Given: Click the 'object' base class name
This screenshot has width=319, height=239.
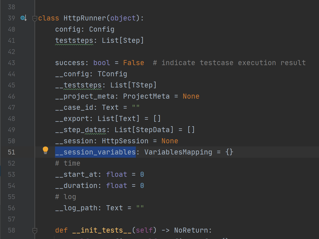Looking at the screenshot, I should click(123, 18).
